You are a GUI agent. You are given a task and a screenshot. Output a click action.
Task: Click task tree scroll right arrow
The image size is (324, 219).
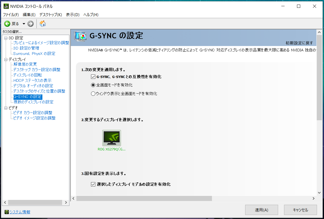66,202
